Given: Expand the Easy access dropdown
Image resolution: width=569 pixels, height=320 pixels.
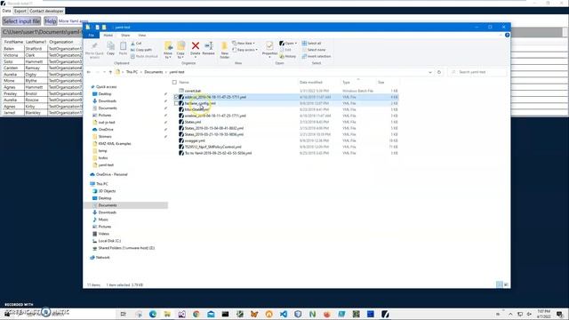Looking at the screenshot, I should [244, 50].
